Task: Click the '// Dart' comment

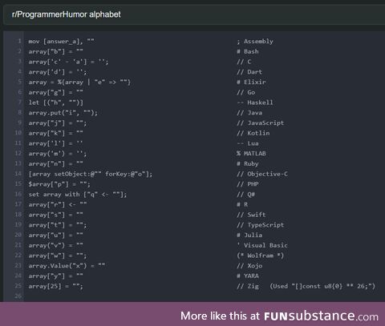Action: pos(249,72)
